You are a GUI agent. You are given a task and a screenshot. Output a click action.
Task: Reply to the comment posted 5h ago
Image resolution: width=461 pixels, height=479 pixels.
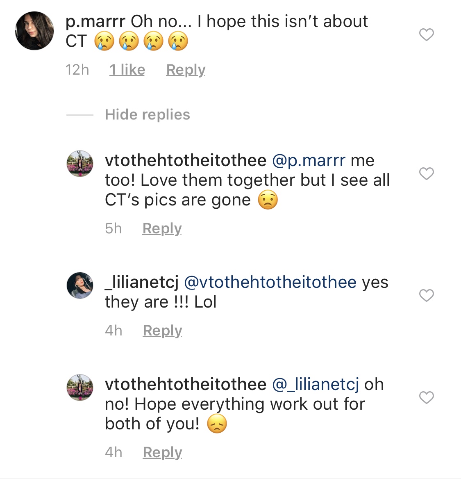[x=162, y=228]
